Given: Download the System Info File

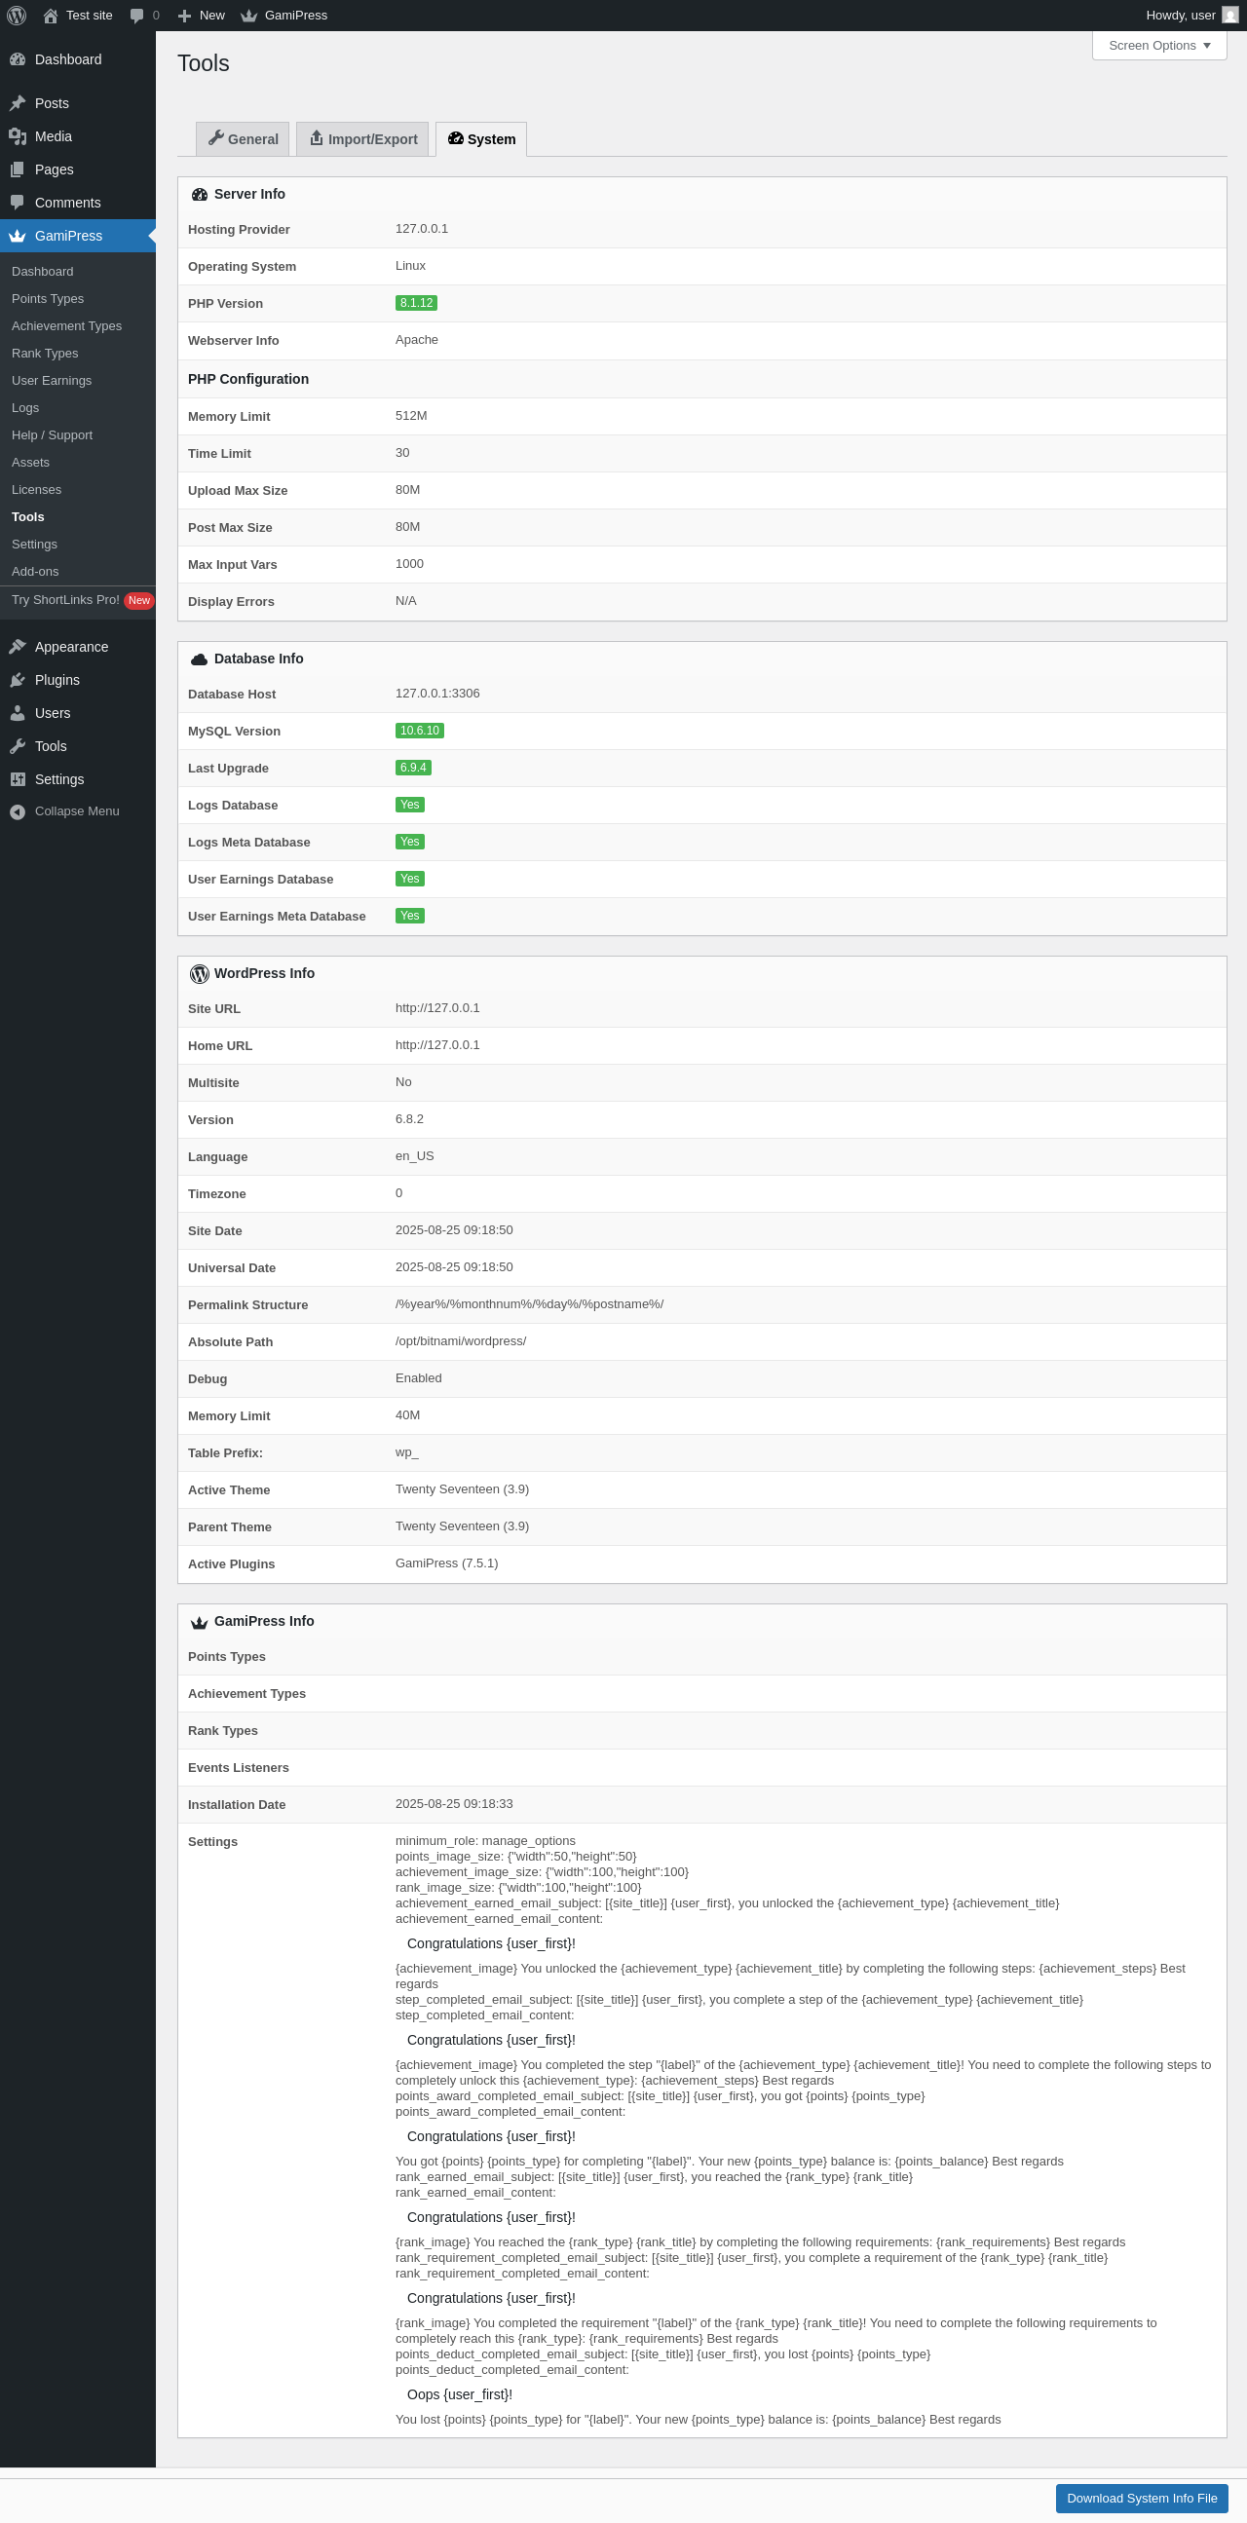Looking at the screenshot, I should coord(1141,2498).
